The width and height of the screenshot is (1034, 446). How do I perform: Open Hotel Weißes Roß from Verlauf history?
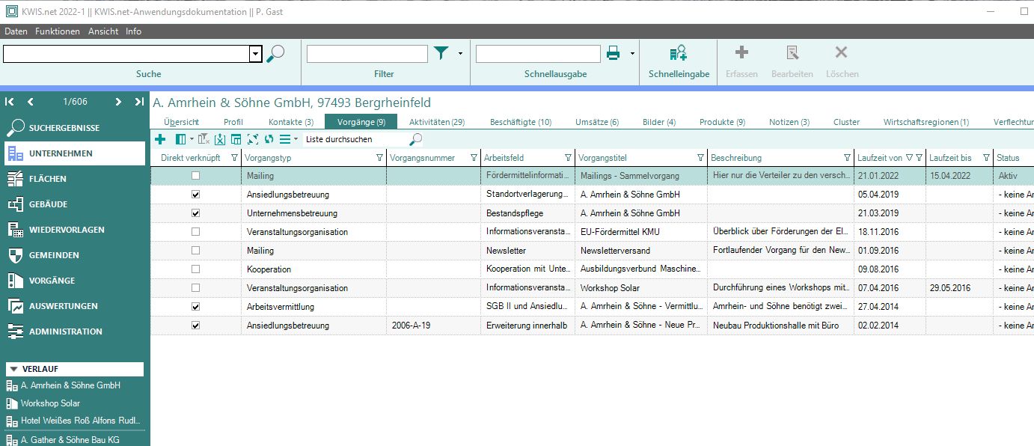click(75, 421)
